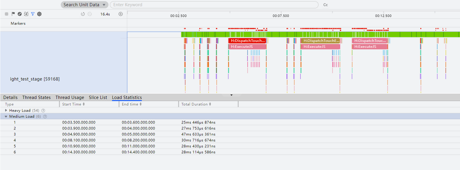Screen dimensions: 460x170
Task: Click the flag marker icon in toolbar
Action: [13, 14]
